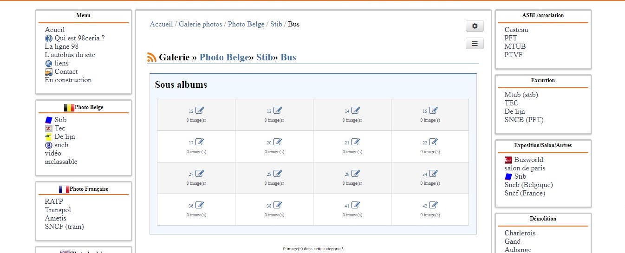Edit album 20 using pencil icon

[x=278, y=142]
